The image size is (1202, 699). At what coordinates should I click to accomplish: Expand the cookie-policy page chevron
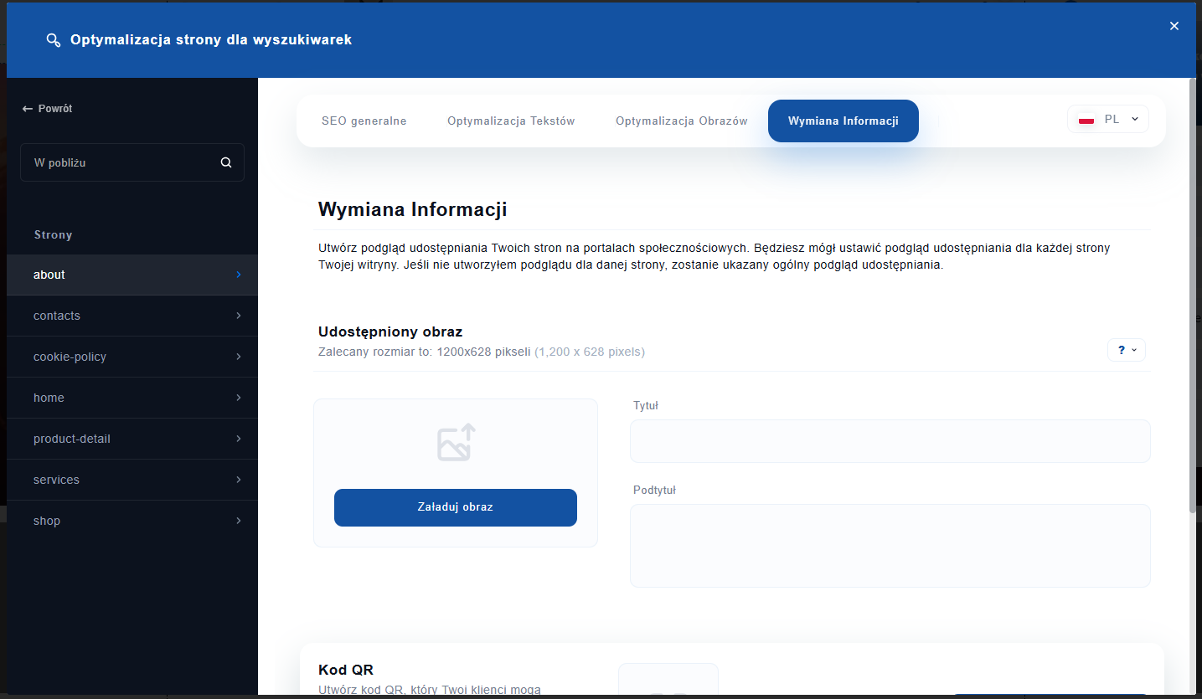point(238,357)
